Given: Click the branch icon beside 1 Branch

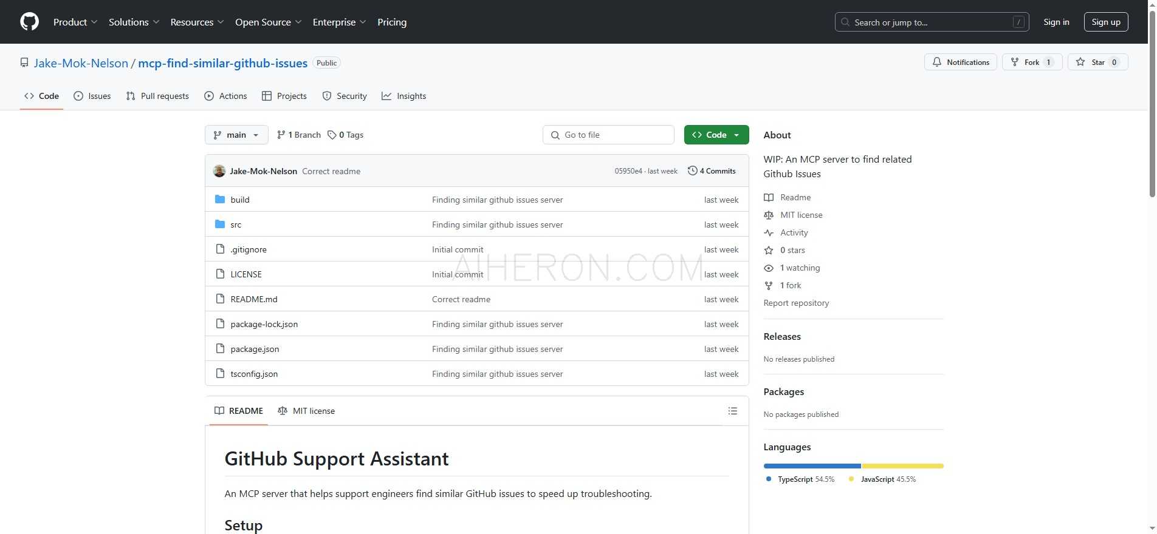Looking at the screenshot, I should pyautogui.click(x=281, y=135).
